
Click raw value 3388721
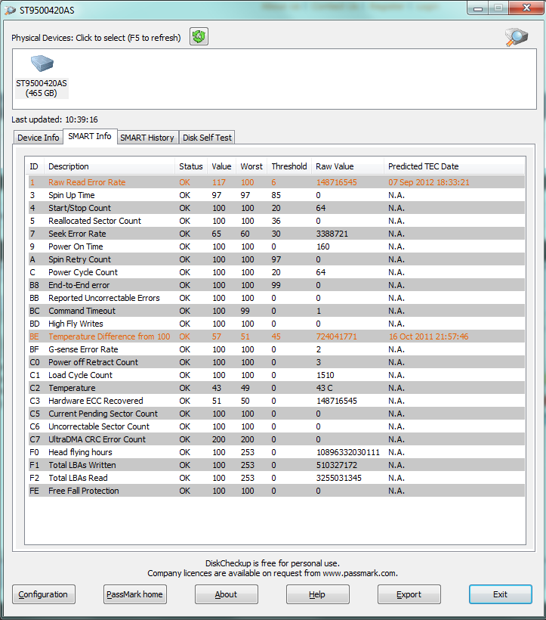[x=332, y=234]
